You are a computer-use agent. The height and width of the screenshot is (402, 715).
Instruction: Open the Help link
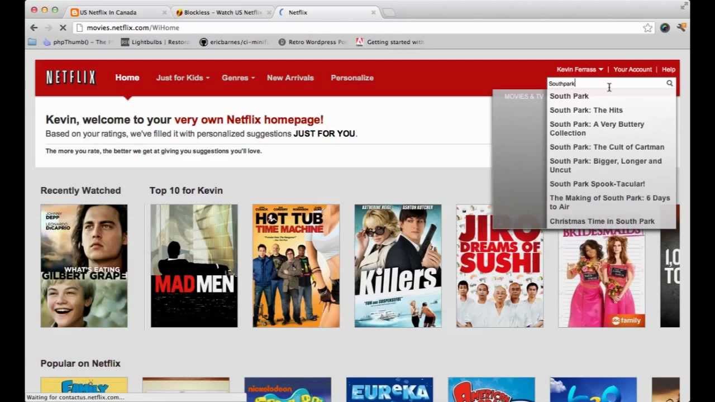tap(669, 69)
